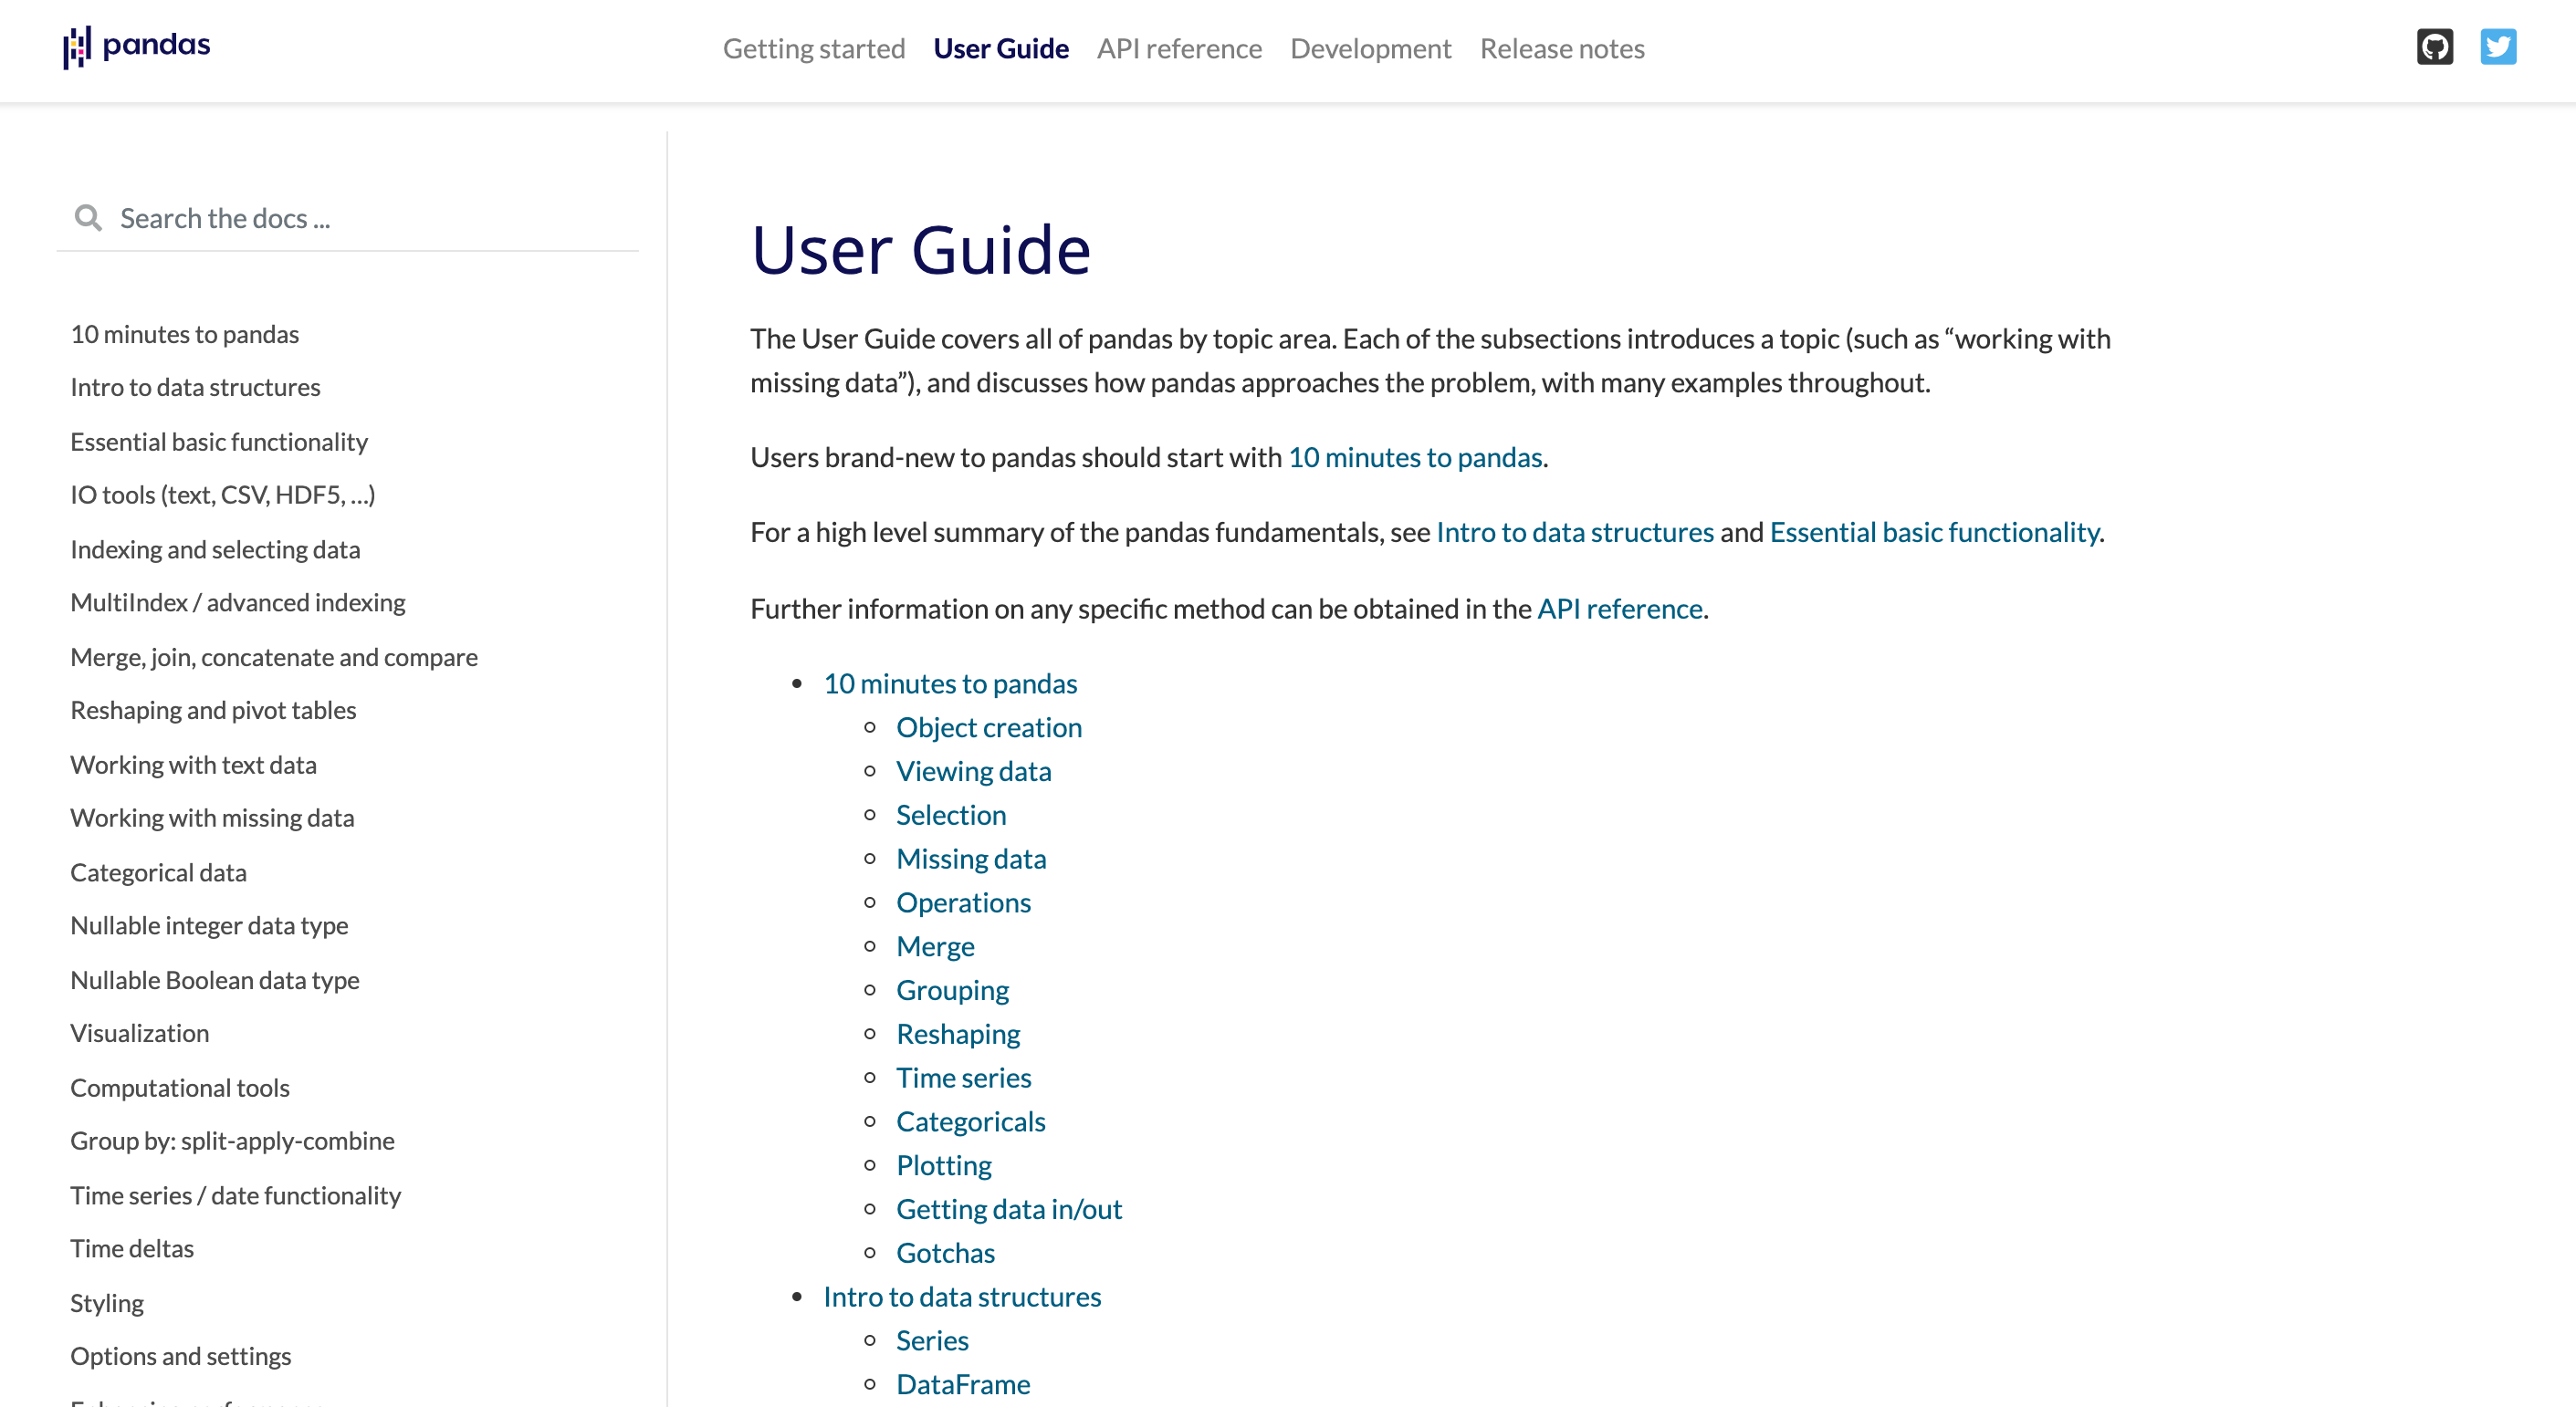
Task: Open the GitHub icon link
Action: coord(2434,47)
